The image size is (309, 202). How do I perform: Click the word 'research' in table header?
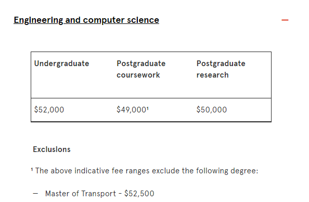tap(213, 75)
